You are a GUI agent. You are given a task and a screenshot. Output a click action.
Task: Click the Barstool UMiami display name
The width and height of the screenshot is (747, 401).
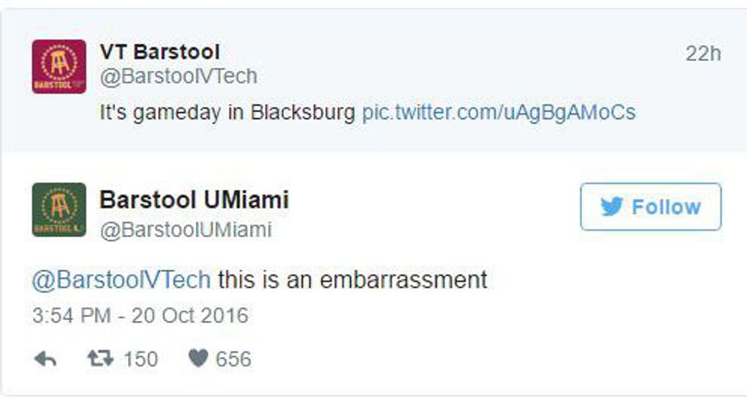click(x=194, y=200)
